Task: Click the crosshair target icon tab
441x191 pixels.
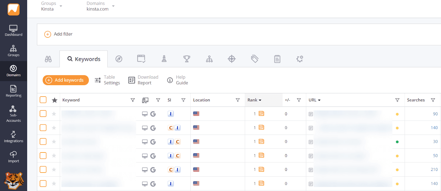Action: click(232, 59)
